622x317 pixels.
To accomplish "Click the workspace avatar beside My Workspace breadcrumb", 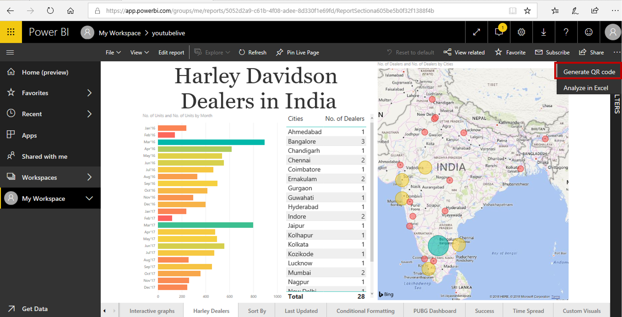I will click(87, 32).
